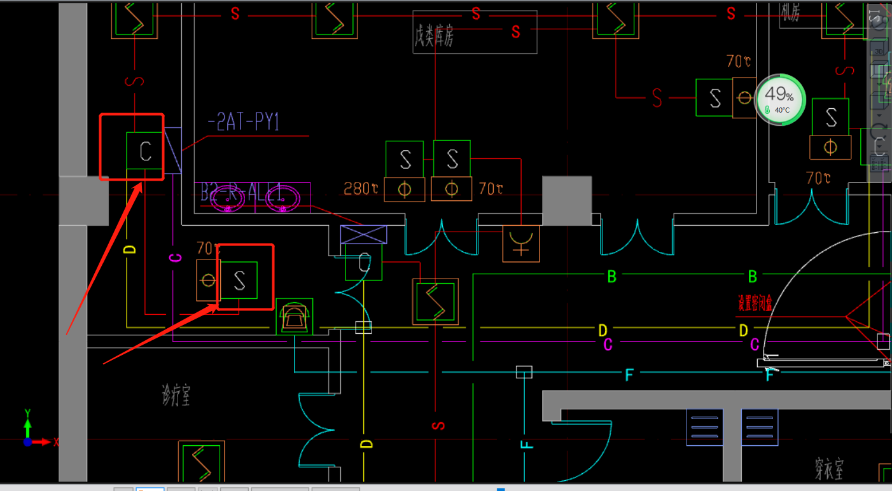Select the -2AT-PY1 label text
This screenshot has height=491, width=892.
(x=244, y=122)
